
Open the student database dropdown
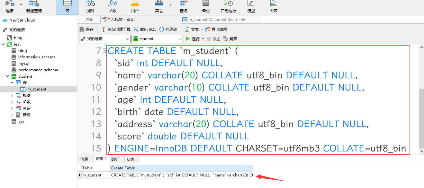157,39
